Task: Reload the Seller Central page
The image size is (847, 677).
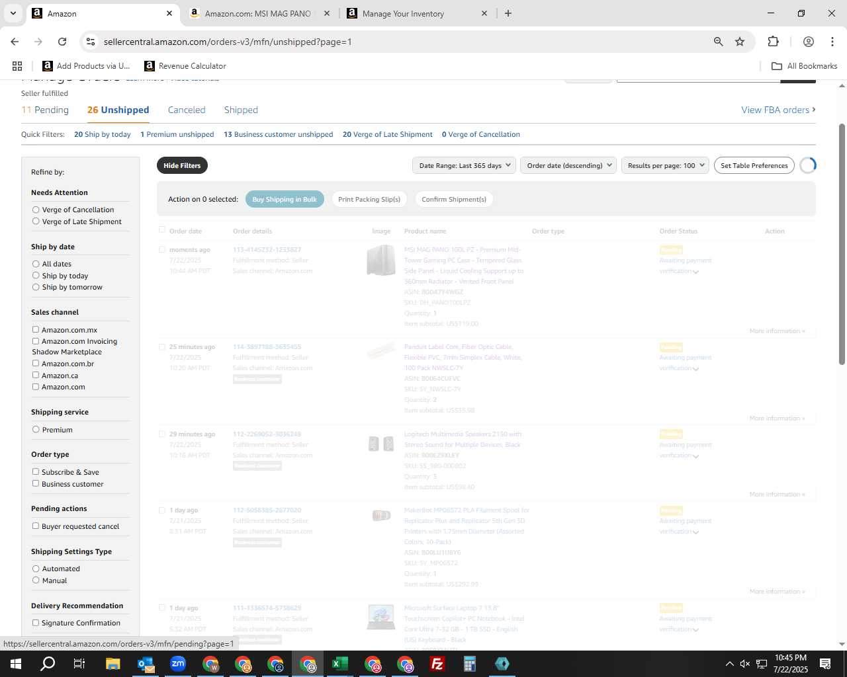Action: coord(62,42)
